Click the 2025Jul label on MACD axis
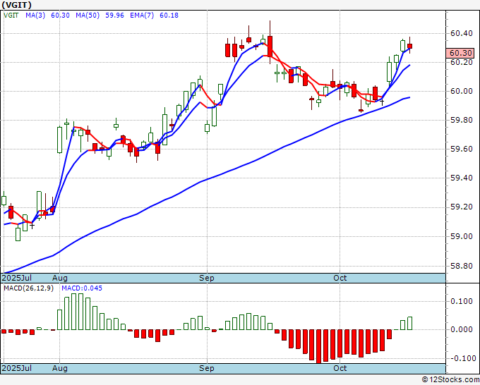The image size is (480, 385). pyautogui.click(x=17, y=368)
